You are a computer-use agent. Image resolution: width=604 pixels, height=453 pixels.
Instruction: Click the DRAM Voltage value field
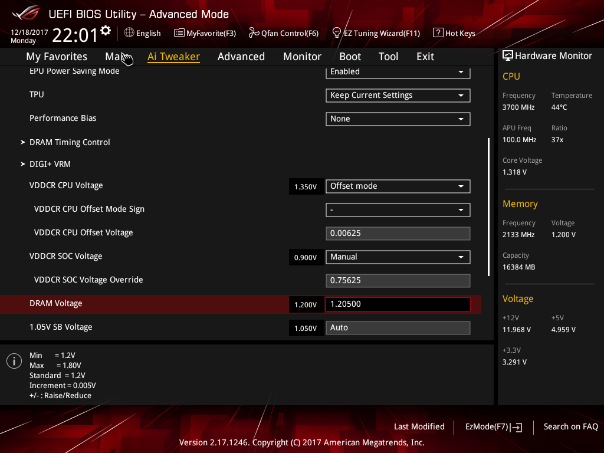click(398, 304)
